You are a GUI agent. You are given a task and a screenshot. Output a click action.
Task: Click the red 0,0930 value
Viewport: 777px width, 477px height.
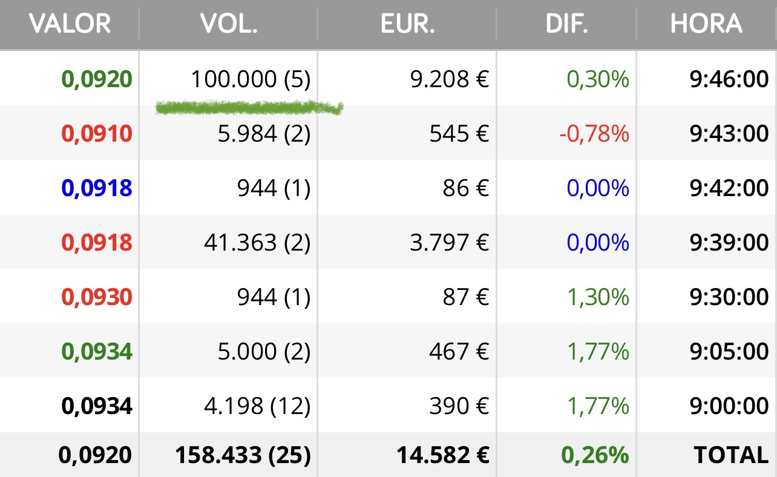[x=97, y=297]
